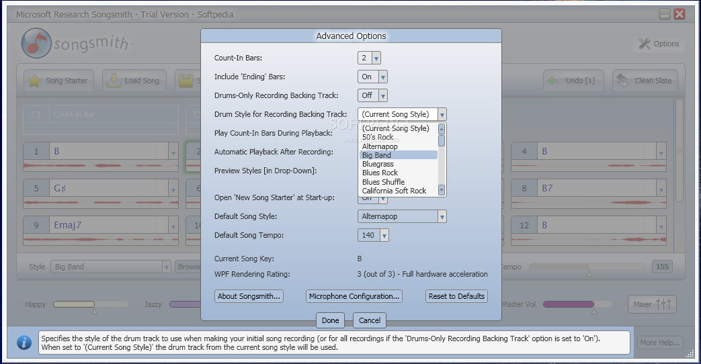Viewport: 701px width, 364px height.
Task: Collapse the Drum Style combo box arrow
Action: click(x=442, y=114)
